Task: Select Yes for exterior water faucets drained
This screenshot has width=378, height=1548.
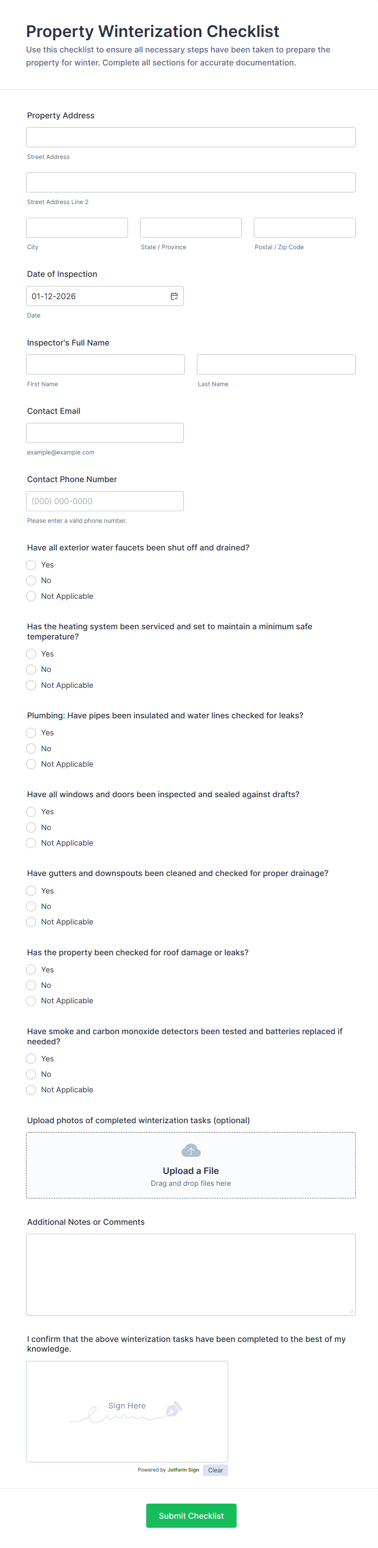Action: point(30,565)
